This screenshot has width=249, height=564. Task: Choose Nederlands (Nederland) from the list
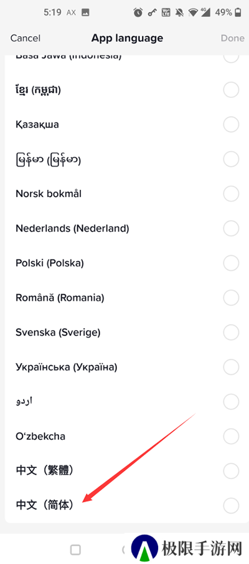125,228
